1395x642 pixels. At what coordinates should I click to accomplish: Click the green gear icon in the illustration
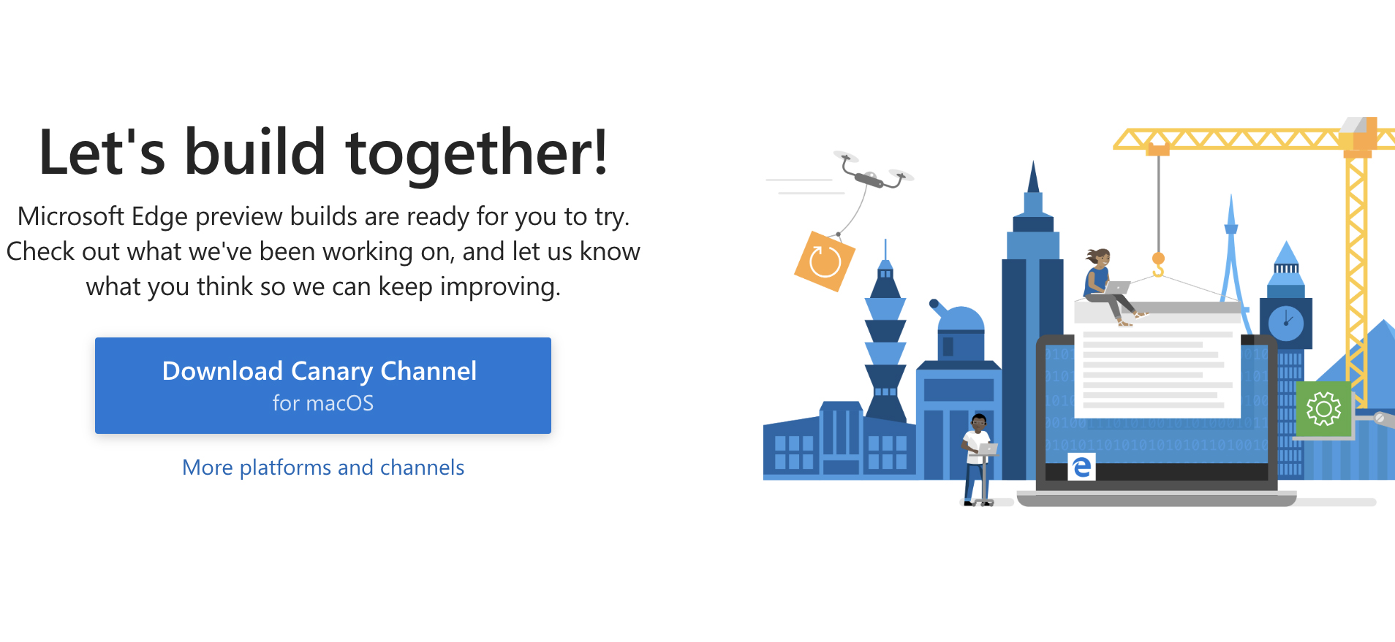(1323, 408)
